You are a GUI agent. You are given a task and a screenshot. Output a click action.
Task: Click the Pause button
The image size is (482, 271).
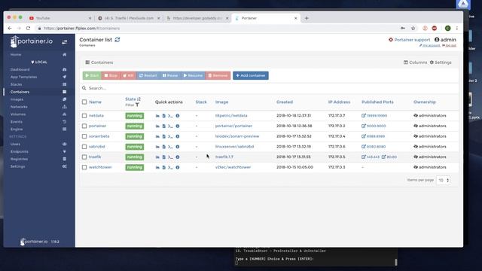[x=170, y=75]
